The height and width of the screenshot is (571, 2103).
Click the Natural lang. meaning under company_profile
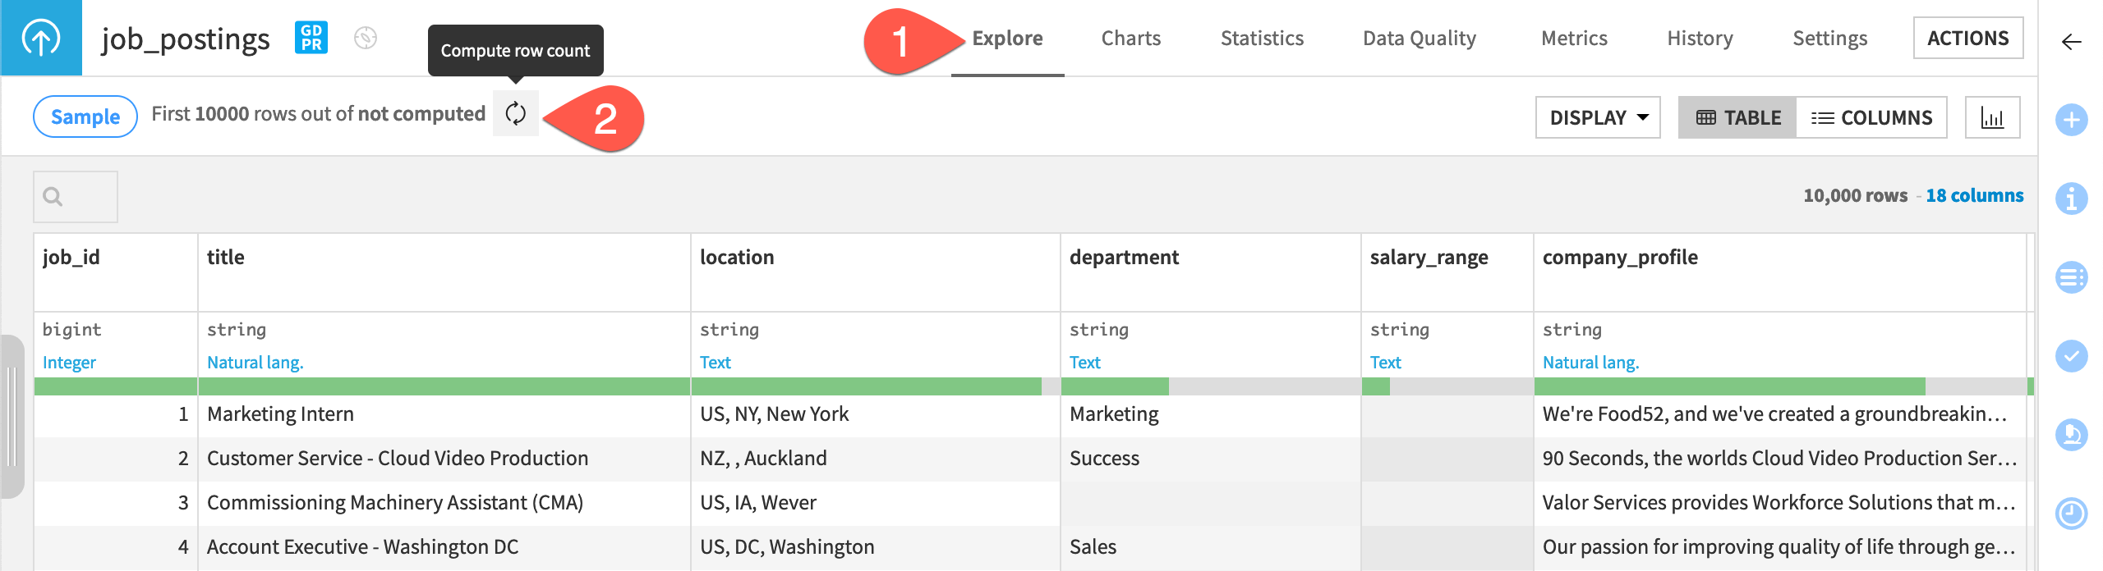1590,362
